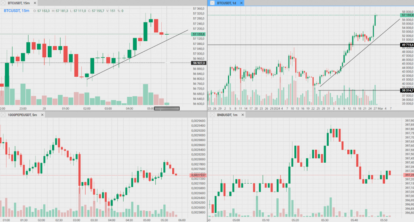This screenshot has width=414, height=222.
Task: Click 05:30 on the BNB chart time axis
Action: [325, 220]
